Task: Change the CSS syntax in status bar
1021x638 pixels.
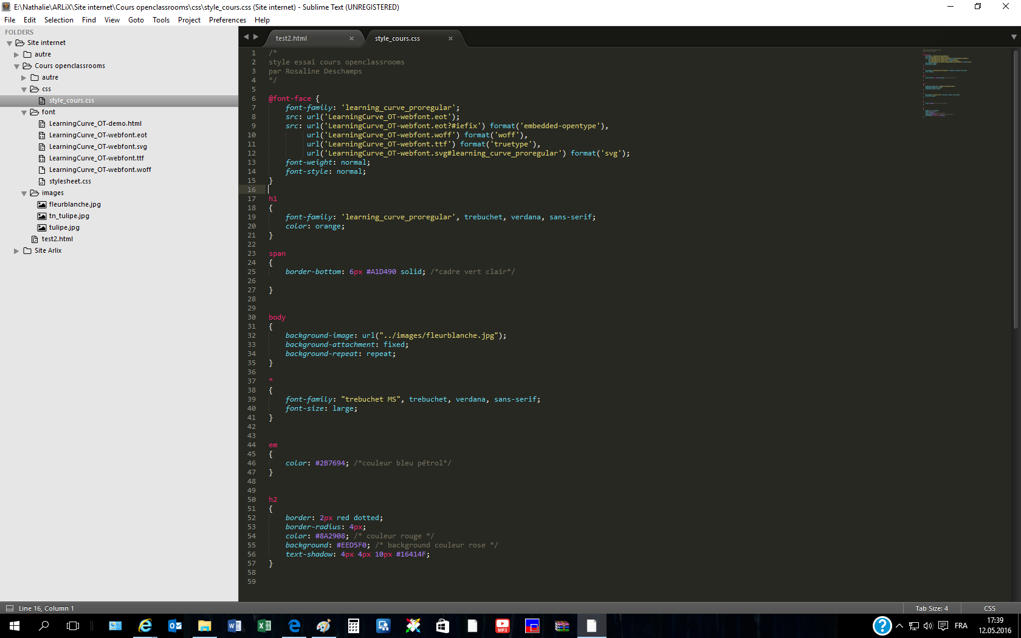Action: pos(989,608)
